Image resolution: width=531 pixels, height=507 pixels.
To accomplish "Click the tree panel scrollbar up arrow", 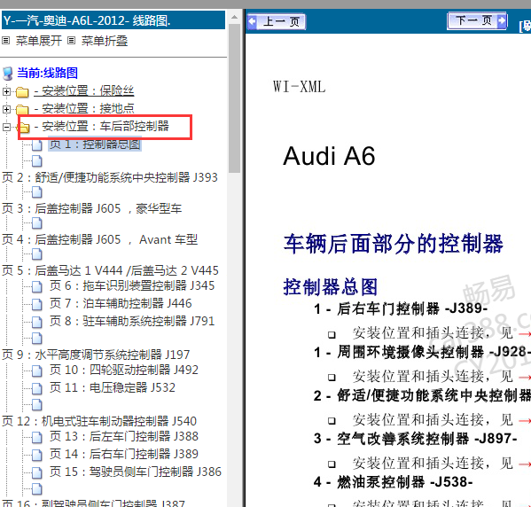I will pos(234,17).
